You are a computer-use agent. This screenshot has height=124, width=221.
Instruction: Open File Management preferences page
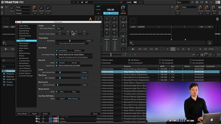(25, 71)
